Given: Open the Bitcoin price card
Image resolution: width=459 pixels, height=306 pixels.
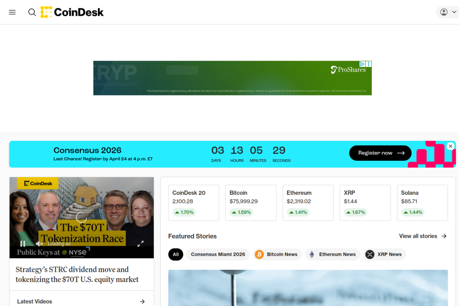Looking at the screenshot, I should tap(251, 202).
